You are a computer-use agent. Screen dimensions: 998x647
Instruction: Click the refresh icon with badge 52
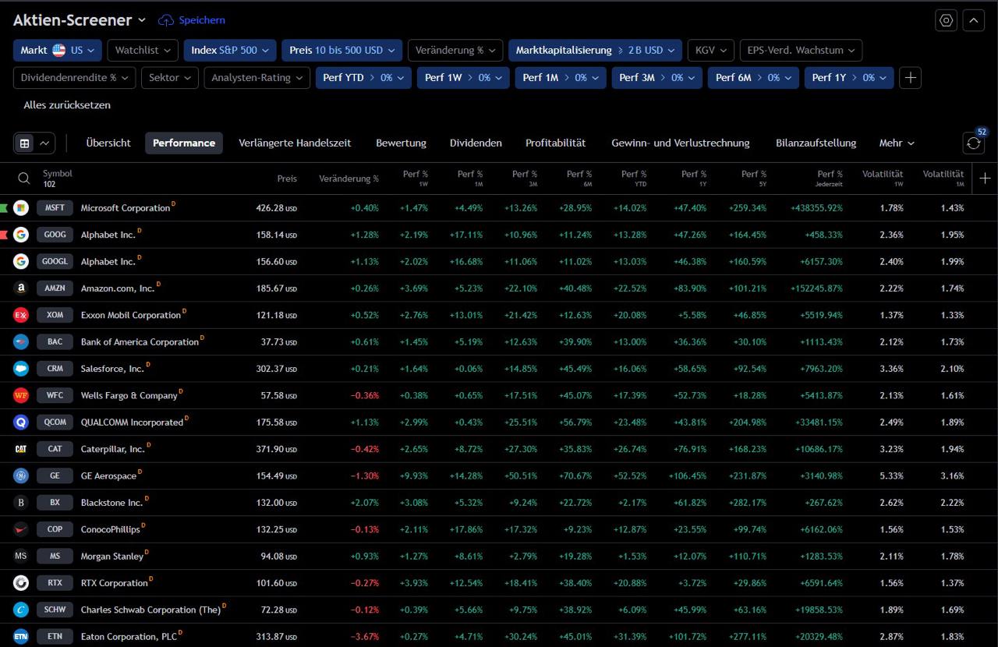click(973, 143)
